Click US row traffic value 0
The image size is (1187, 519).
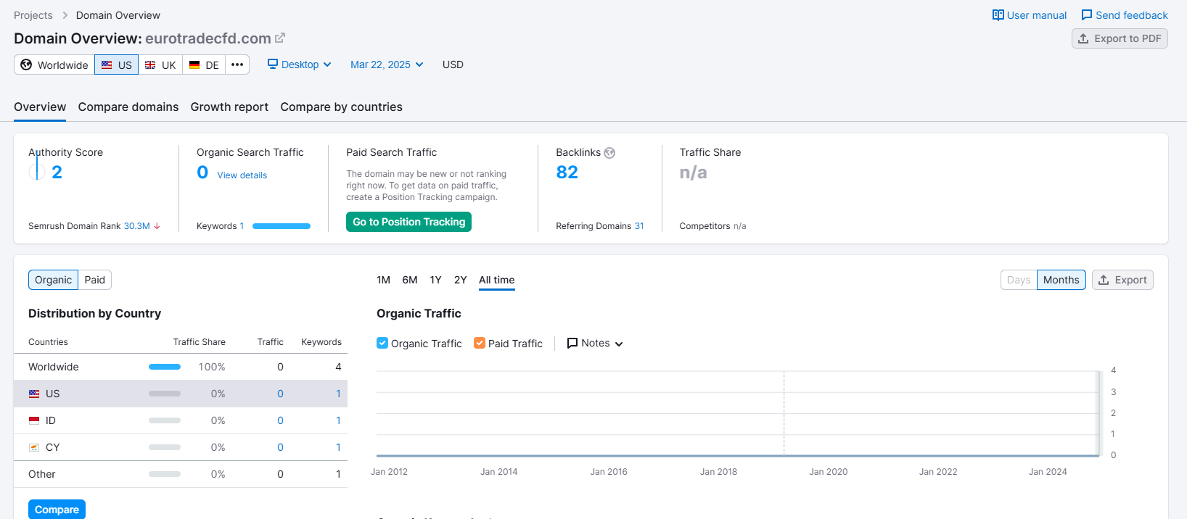click(280, 394)
